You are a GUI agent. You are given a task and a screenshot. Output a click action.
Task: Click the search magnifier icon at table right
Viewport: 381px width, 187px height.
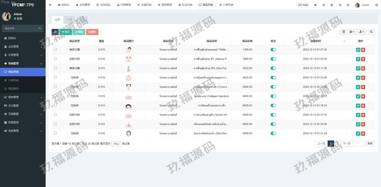pyautogui.click(x=371, y=32)
